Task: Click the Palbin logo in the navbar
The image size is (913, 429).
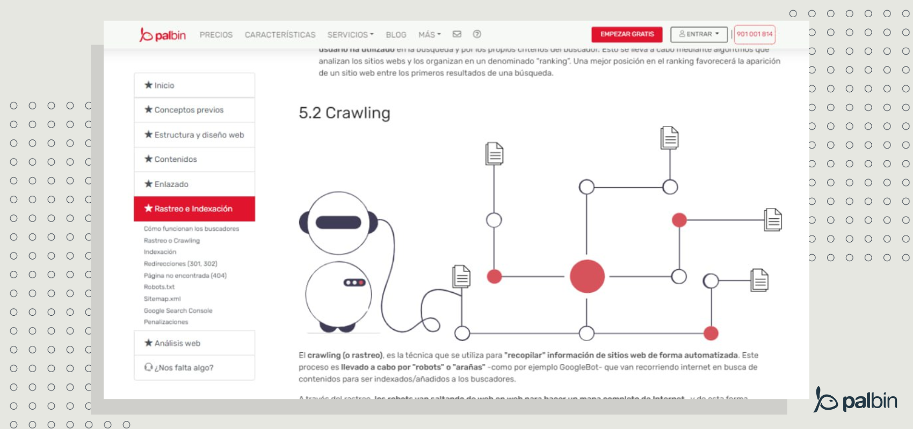Action: 162,35
